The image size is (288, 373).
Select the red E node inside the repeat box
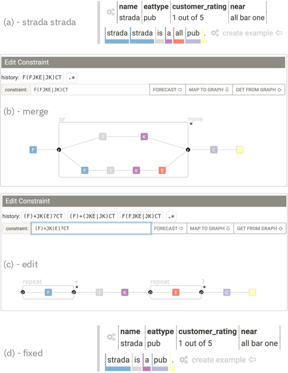point(175,292)
